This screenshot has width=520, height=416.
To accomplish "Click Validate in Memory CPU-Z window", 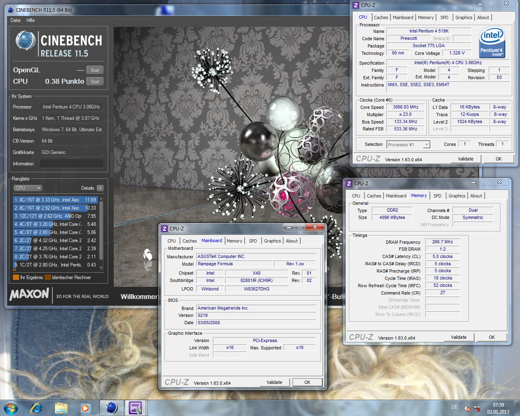I will coord(459,337).
